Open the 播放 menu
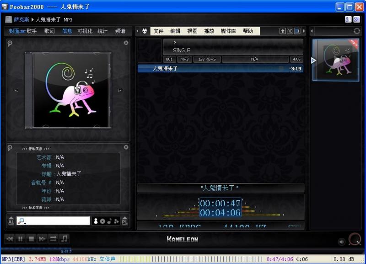The height and width of the screenshot is (264, 366). [209, 31]
